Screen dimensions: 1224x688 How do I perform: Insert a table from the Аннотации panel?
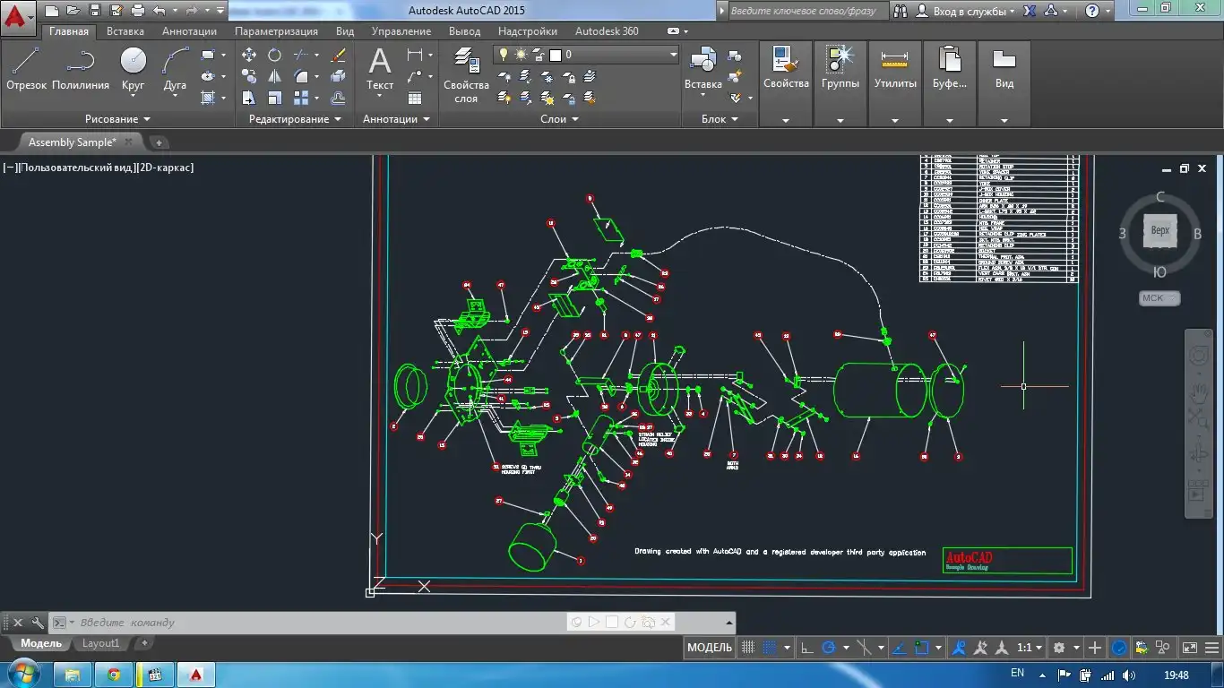tap(414, 99)
